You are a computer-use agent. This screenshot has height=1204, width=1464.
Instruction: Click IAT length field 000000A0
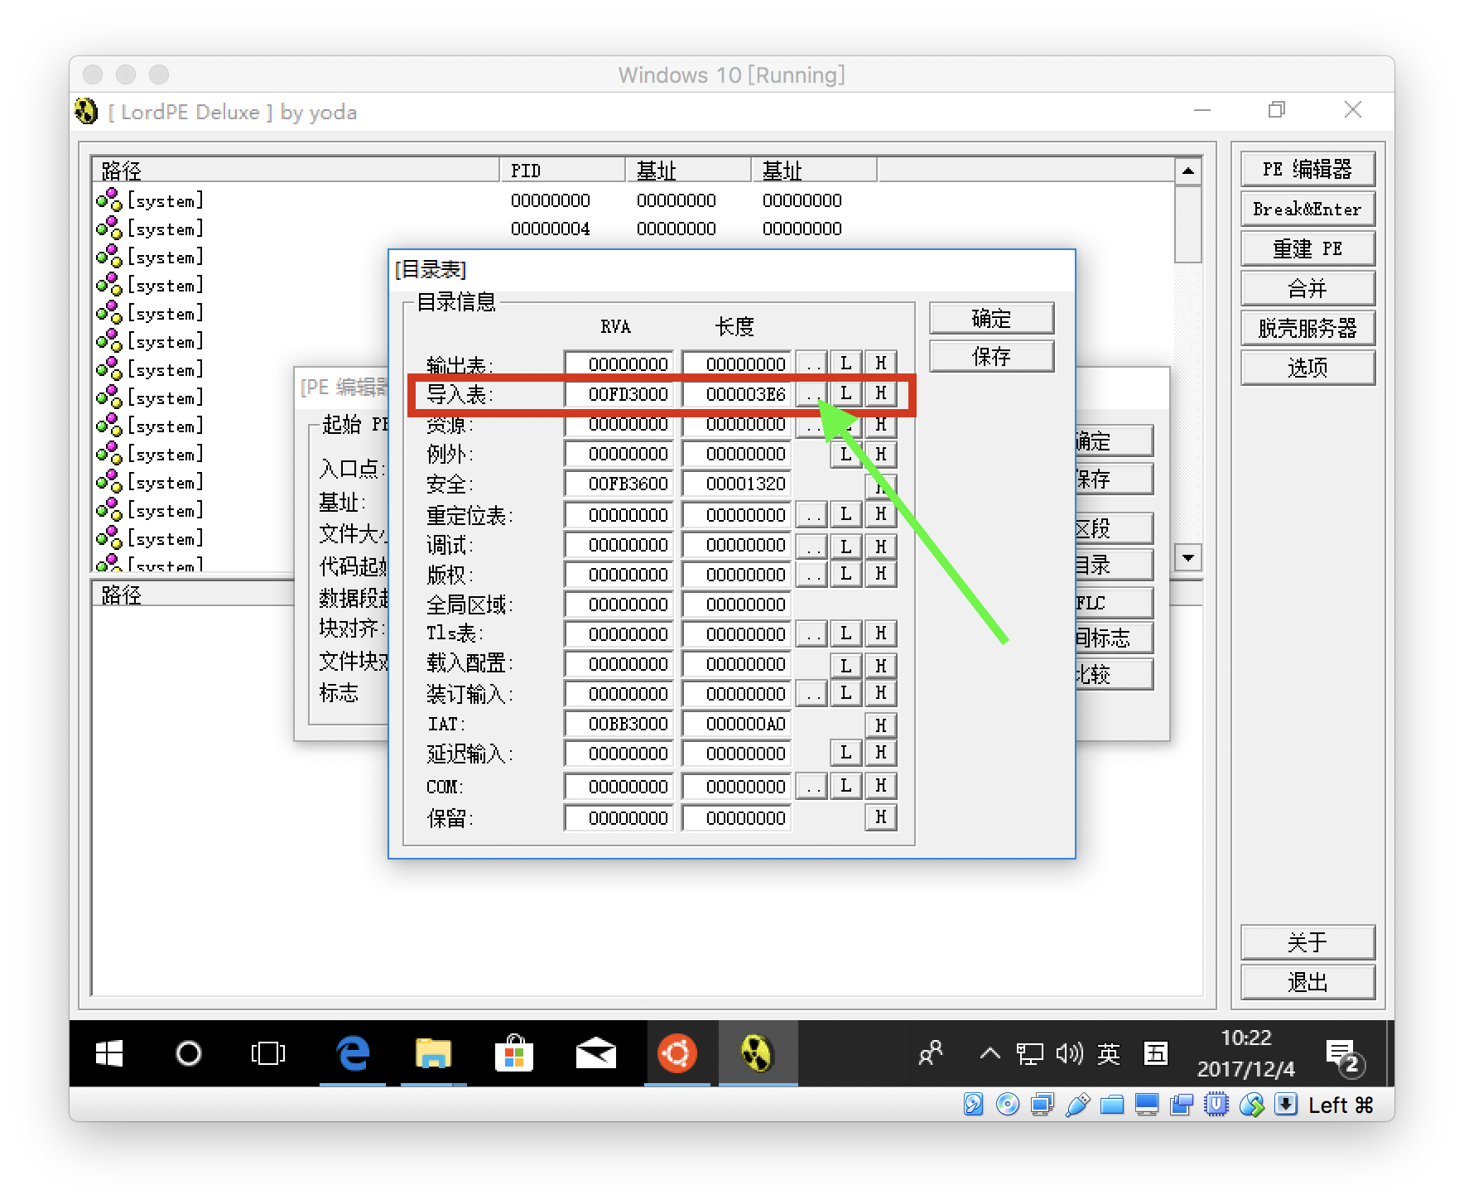pos(736,724)
